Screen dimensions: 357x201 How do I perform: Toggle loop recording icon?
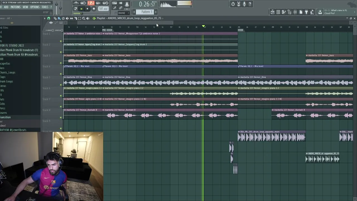point(105,3)
